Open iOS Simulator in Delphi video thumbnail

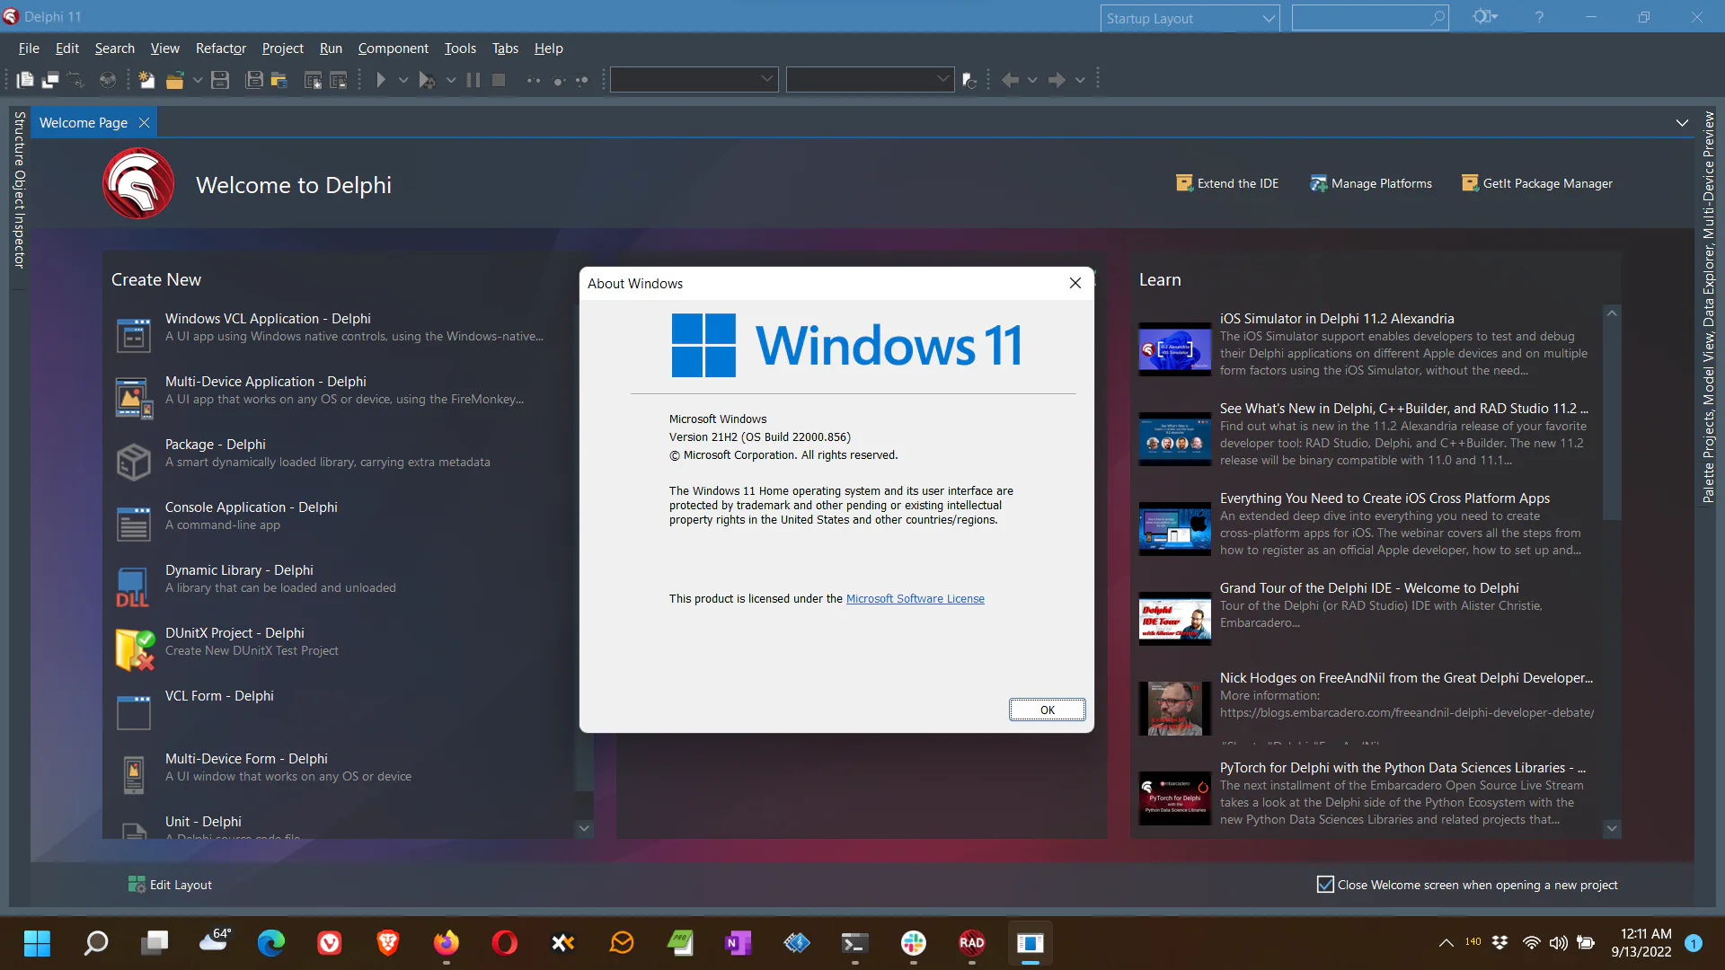(x=1174, y=348)
